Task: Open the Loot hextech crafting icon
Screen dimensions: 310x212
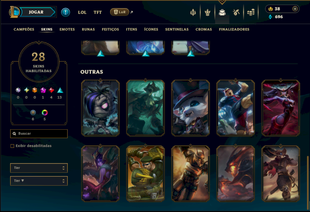Action: click(x=236, y=12)
